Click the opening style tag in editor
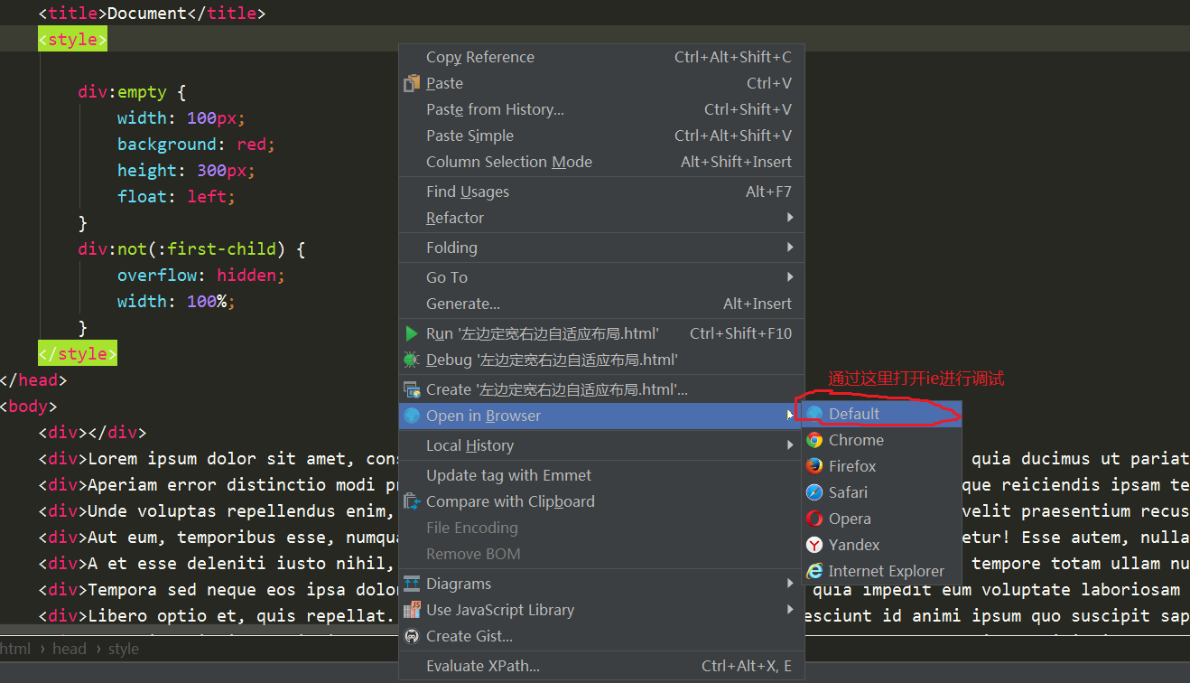 [72, 40]
